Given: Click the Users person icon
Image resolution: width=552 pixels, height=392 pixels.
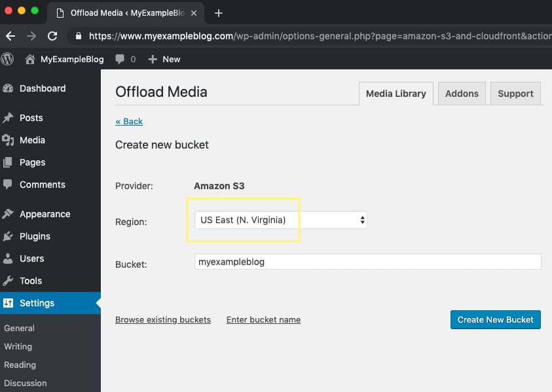Looking at the screenshot, I should coord(8,258).
